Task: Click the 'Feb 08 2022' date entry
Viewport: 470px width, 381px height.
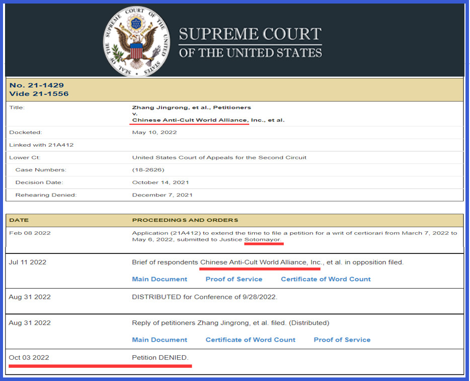Action: coord(30,233)
